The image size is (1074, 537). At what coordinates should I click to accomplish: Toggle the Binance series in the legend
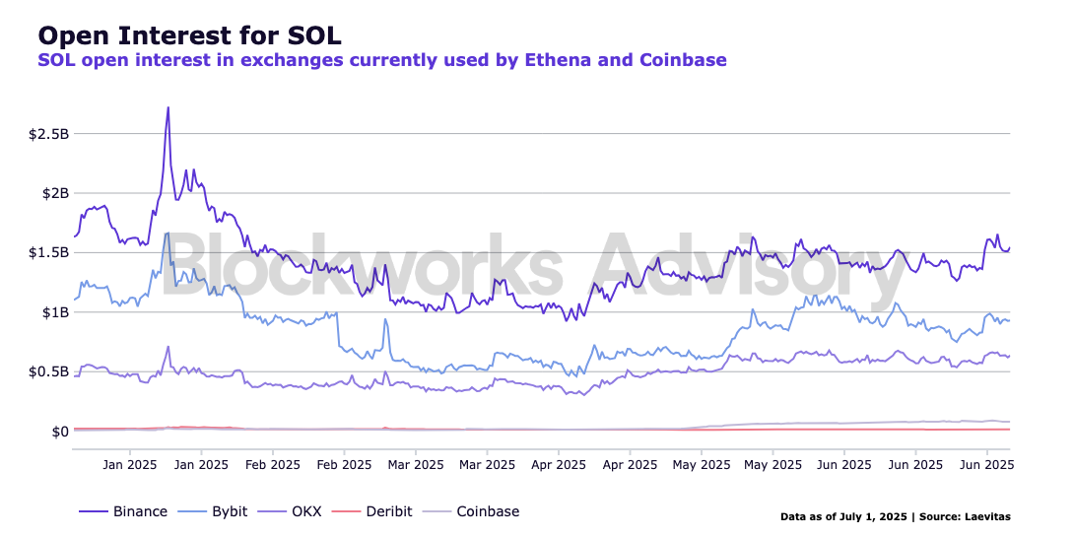[140, 511]
